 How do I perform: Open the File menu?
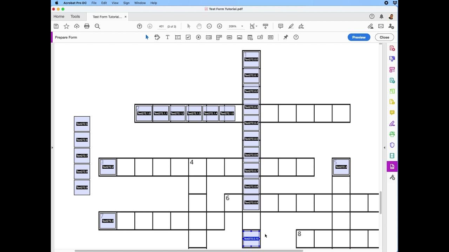[94, 3]
